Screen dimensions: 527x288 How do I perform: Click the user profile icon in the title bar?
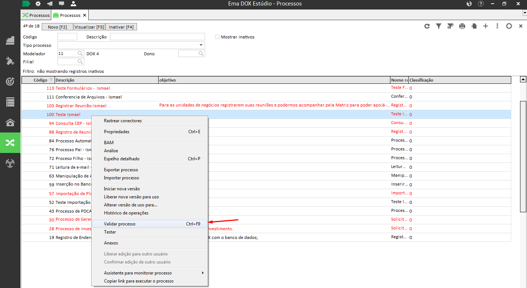click(73, 4)
